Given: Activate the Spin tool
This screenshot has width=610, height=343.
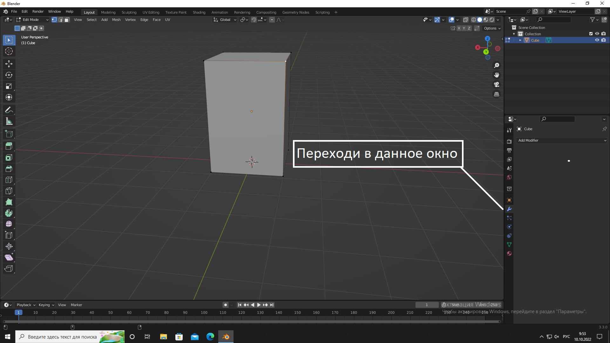Looking at the screenshot, I should click(x=9, y=213).
